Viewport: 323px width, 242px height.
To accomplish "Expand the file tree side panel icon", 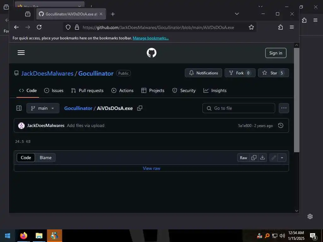I will click(19, 108).
